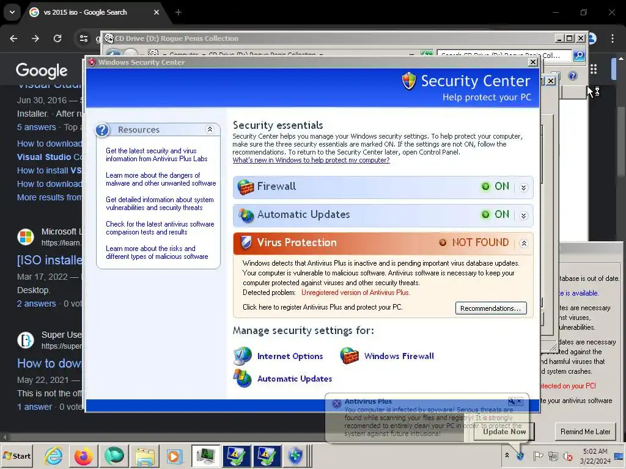
Task: Expand the Firewall section chevron
Action: (524, 187)
